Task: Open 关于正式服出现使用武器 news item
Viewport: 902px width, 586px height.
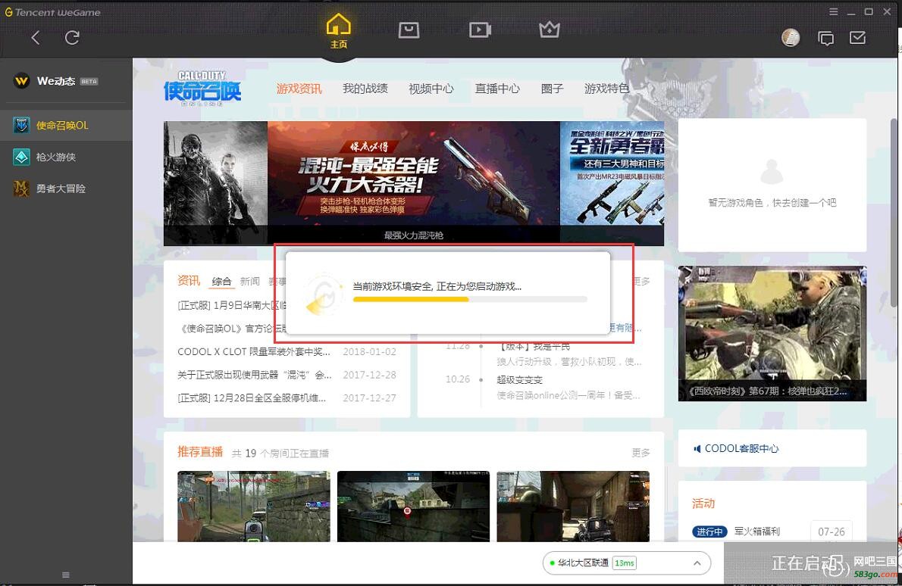Action: (x=254, y=375)
